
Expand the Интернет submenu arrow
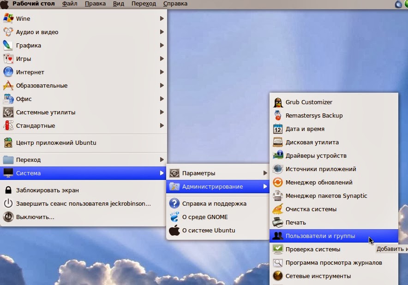[x=162, y=72]
